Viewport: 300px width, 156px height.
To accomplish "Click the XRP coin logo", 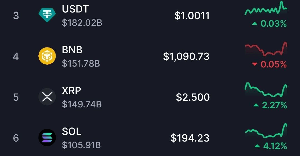I will [x=47, y=97].
